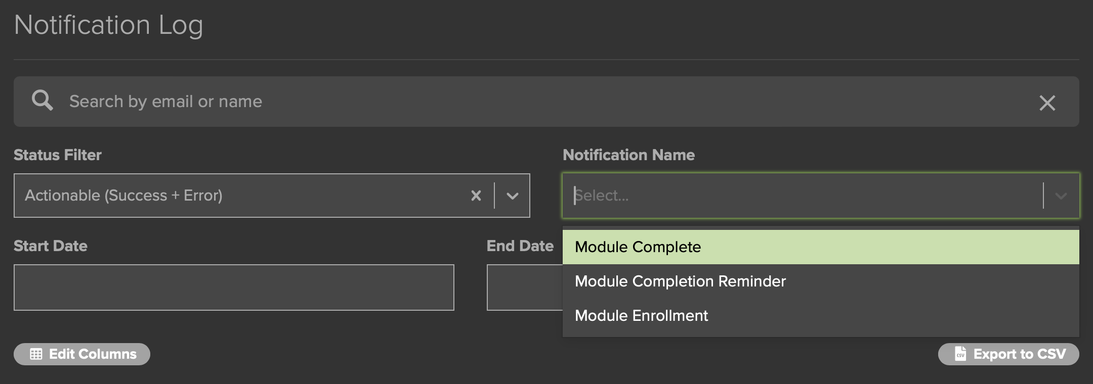Viewport: 1093px width, 384px height.
Task: Click into the Start Date field
Action: click(234, 287)
